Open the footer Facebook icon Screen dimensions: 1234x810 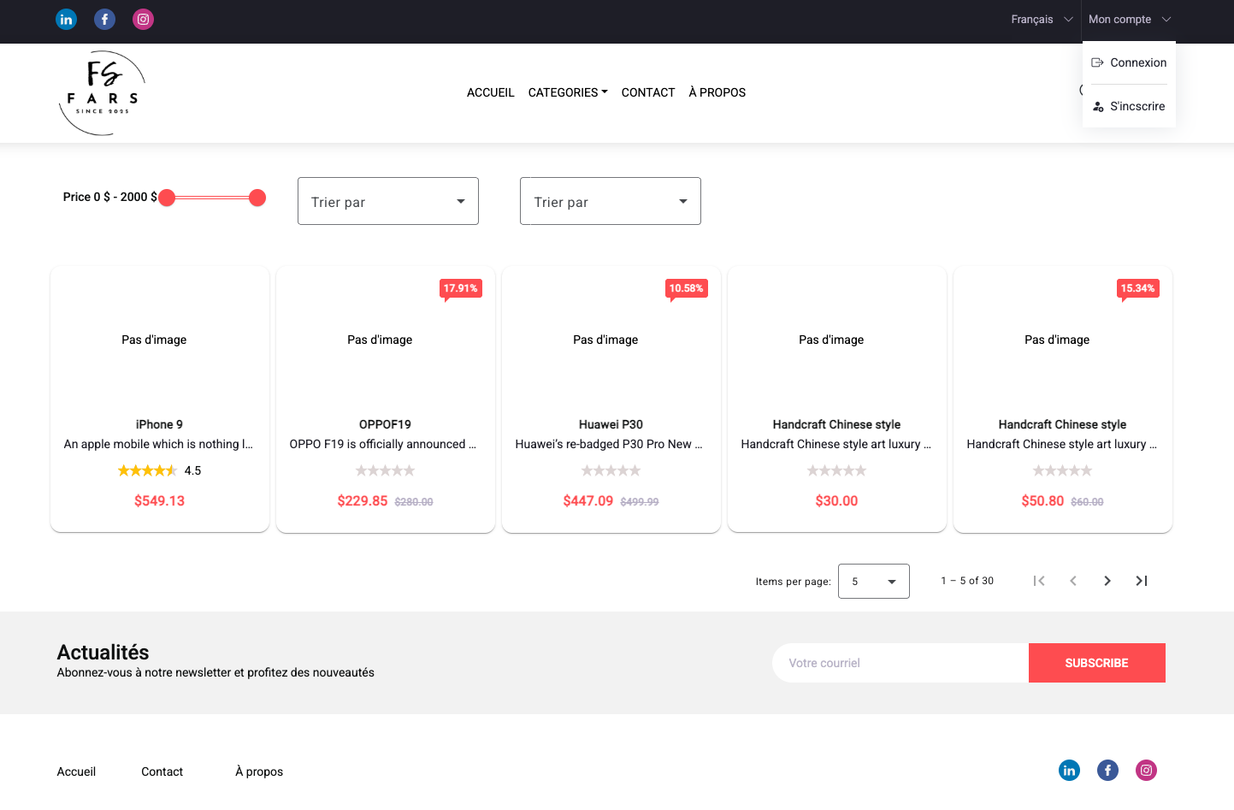click(1107, 770)
